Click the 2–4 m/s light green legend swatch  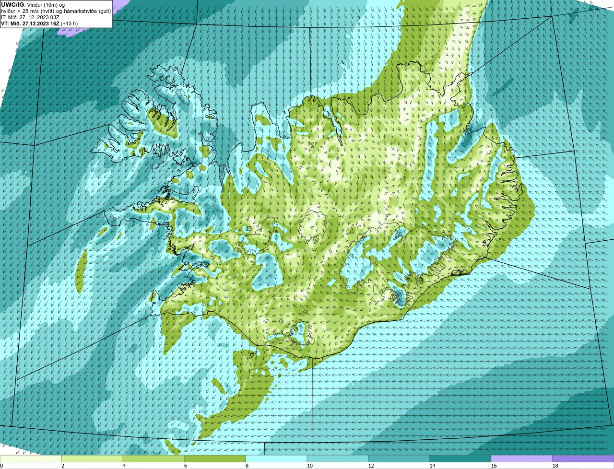(93, 459)
